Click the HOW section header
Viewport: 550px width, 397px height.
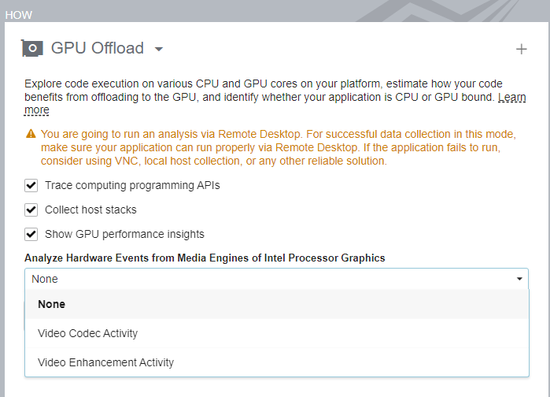pos(19,15)
